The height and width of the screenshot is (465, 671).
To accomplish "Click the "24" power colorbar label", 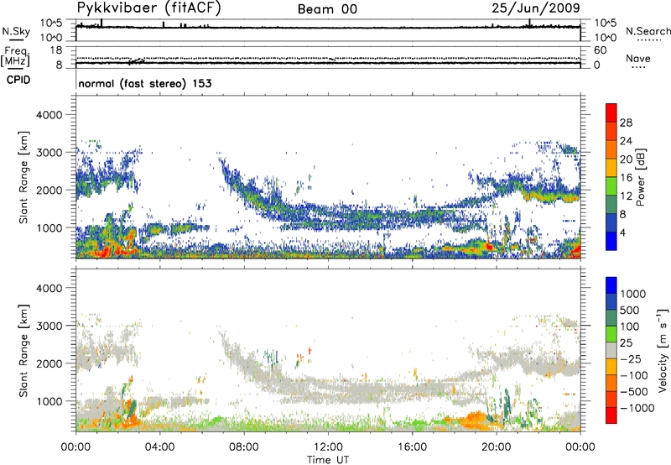I will coord(626,141).
